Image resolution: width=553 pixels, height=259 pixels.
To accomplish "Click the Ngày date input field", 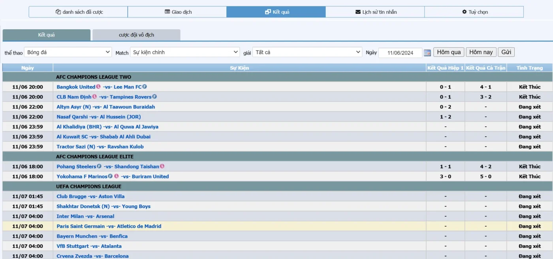I will 400,53.
